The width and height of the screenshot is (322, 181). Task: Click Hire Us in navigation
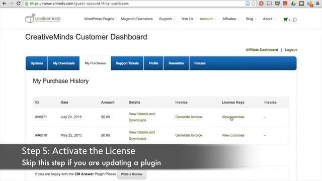click(x=187, y=19)
